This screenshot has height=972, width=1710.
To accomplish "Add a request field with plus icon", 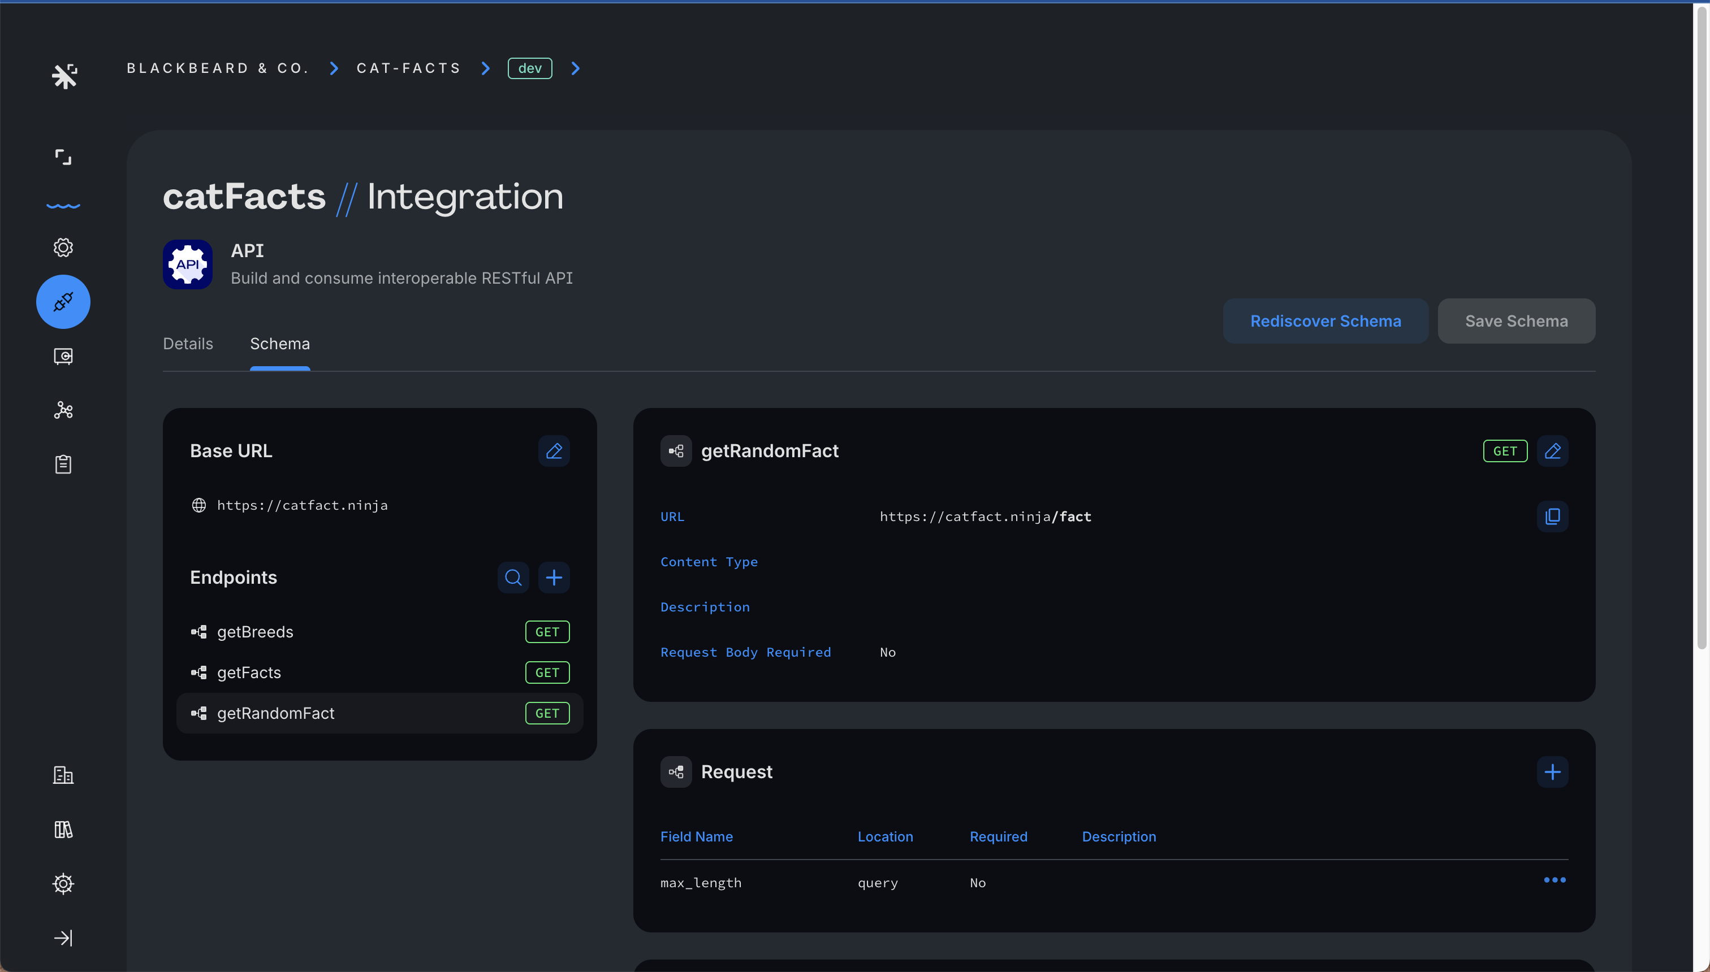I will [1552, 773].
